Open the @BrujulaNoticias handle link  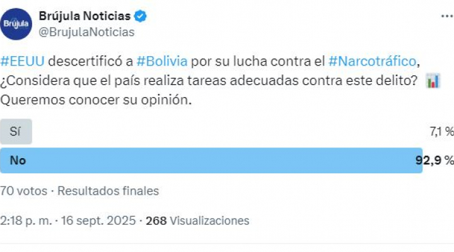86,32
